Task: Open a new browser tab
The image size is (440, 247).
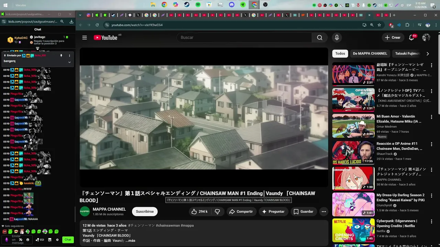Action: tap(394, 15)
